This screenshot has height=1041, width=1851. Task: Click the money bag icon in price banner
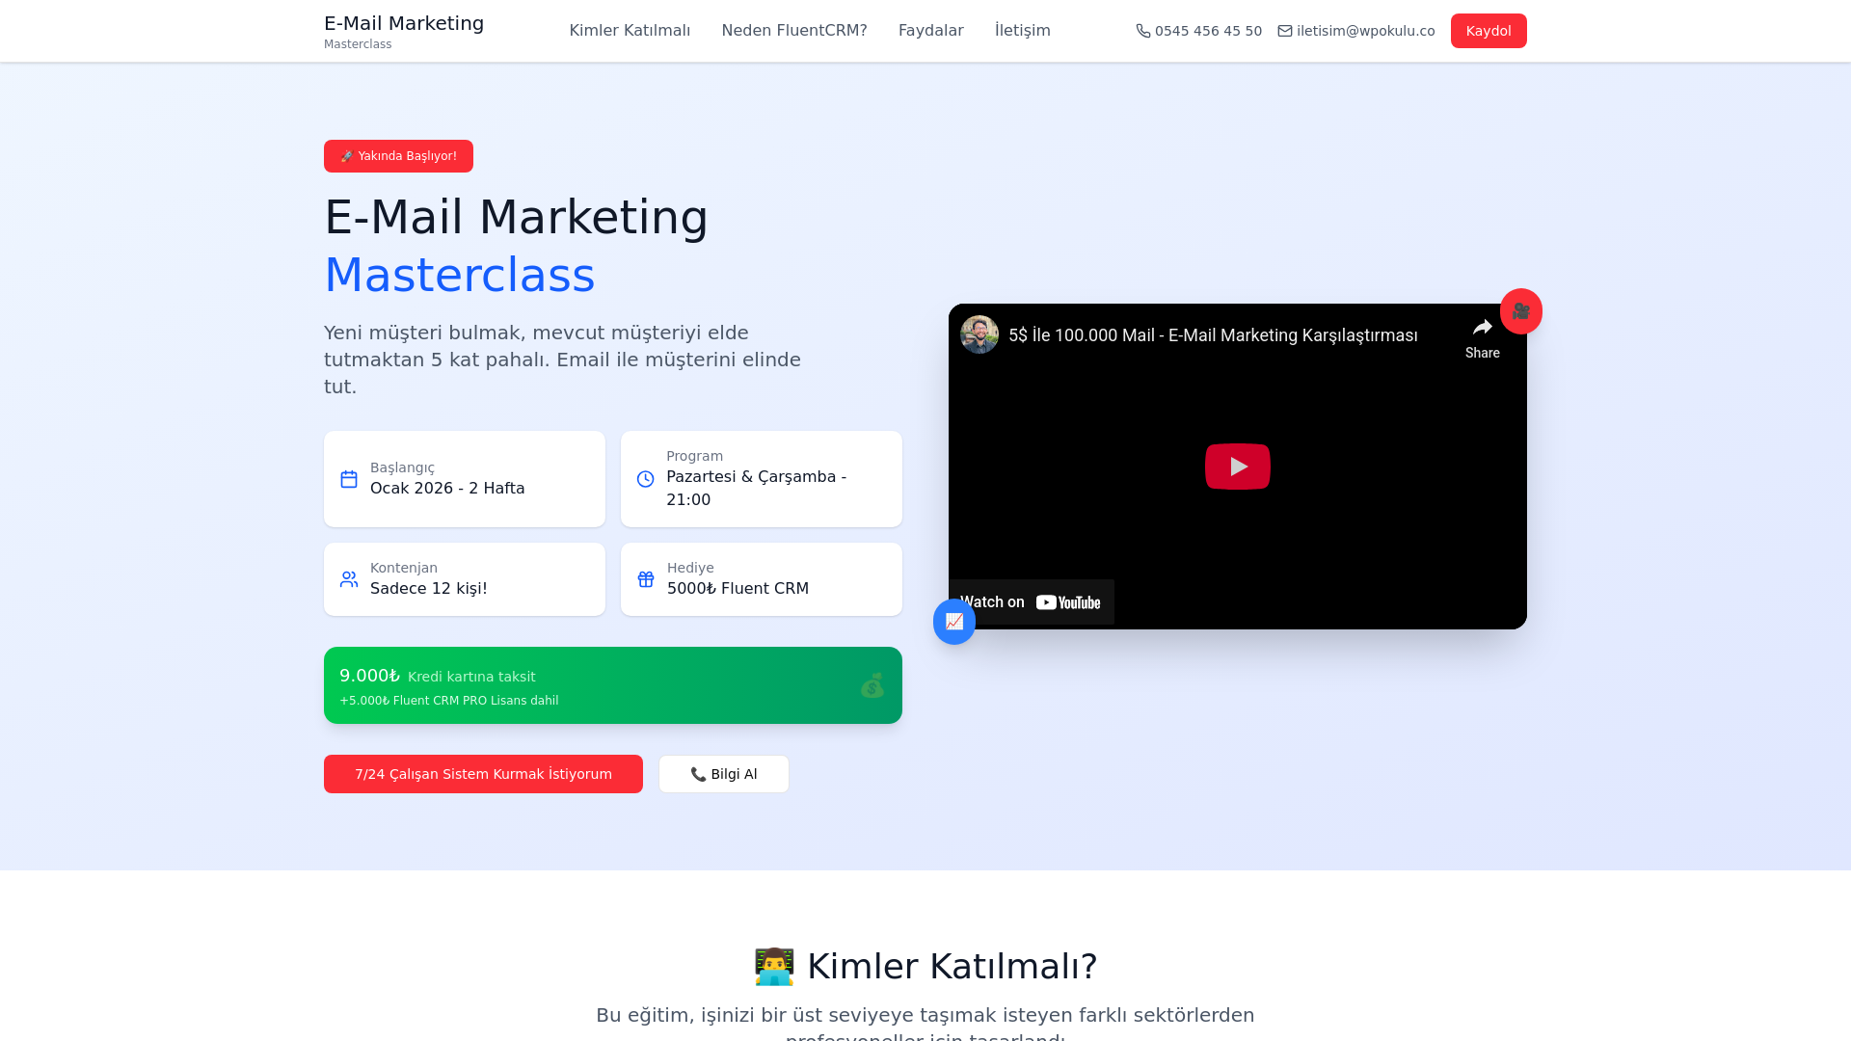click(872, 685)
